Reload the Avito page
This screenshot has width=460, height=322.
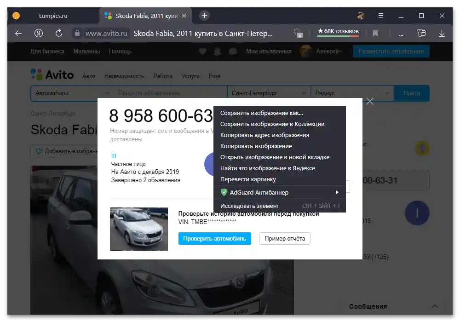tap(59, 33)
